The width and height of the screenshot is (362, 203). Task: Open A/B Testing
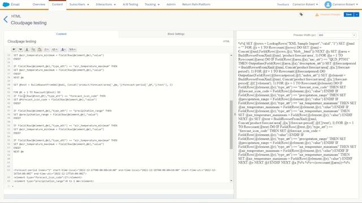[x=130, y=5]
